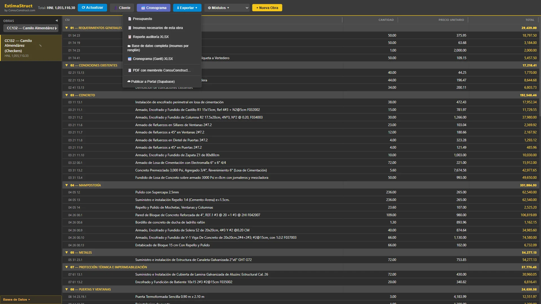Click the PRECIO UNITARIO column header
The width and height of the screenshot is (541, 304).
tap(451, 20)
